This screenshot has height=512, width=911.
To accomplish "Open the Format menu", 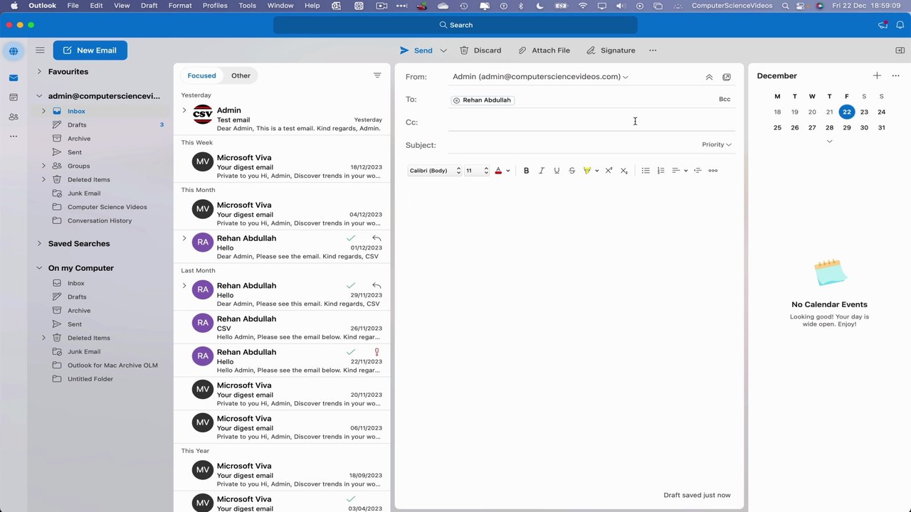I will pos(180,6).
